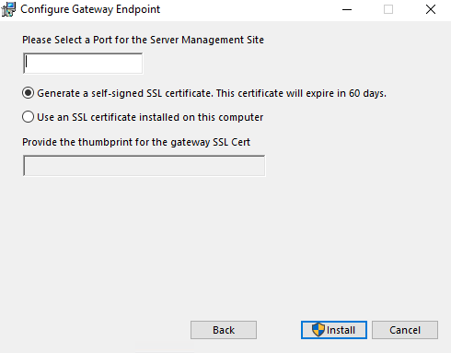Choose Use an SSL certificate installed option
Image resolution: width=451 pixels, height=353 pixels.
(28, 117)
